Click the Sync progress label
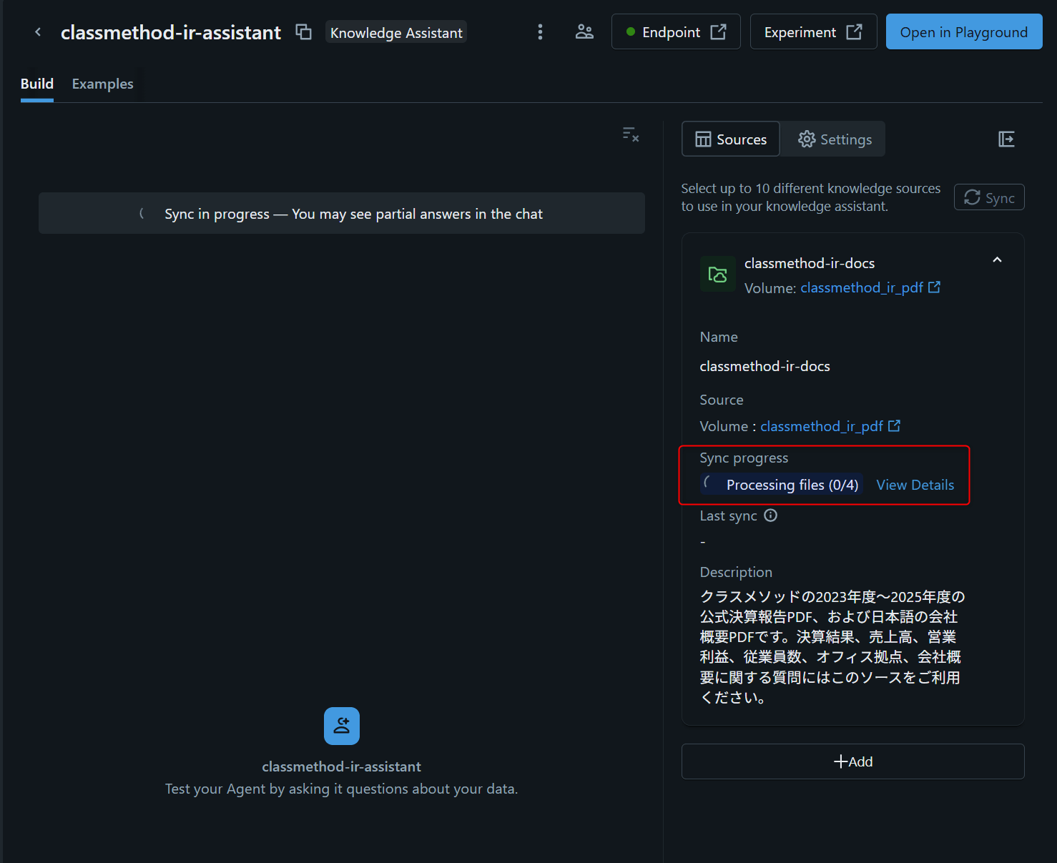 tap(744, 458)
